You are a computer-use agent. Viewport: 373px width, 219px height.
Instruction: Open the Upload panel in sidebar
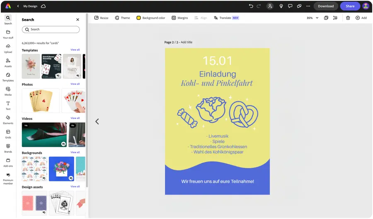point(8,49)
